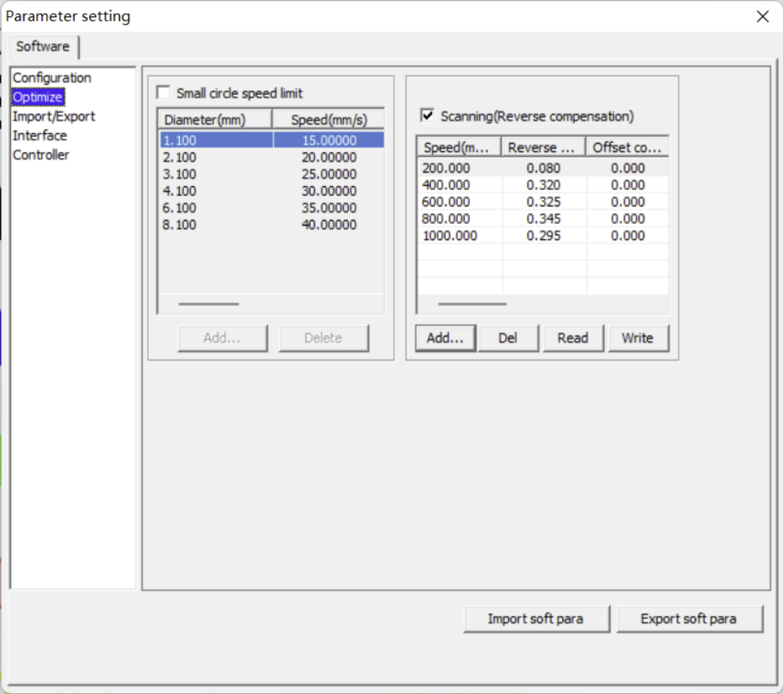Select the 8.100 diameter row
Viewport: 783px width, 694px height.
pyautogui.click(x=180, y=226)
